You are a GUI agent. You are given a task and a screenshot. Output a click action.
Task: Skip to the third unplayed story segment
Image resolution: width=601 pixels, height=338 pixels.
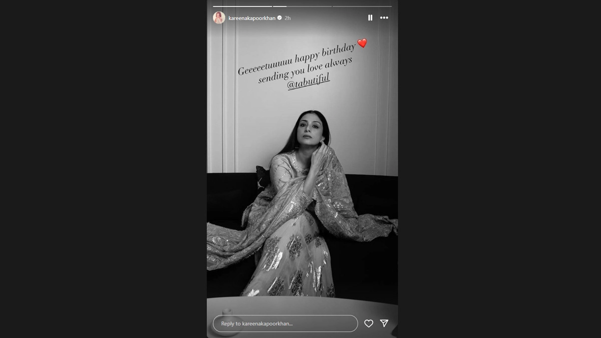coord(362,7)
